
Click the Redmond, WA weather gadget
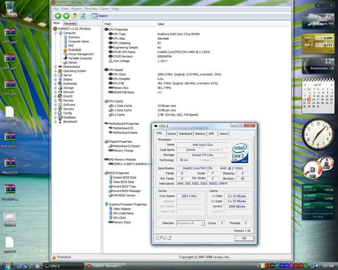tap(319, 21)
